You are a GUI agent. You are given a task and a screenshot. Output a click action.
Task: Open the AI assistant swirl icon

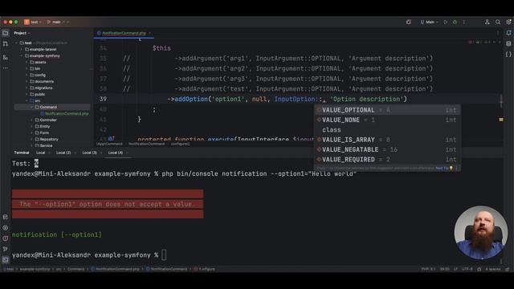[409, 22]
